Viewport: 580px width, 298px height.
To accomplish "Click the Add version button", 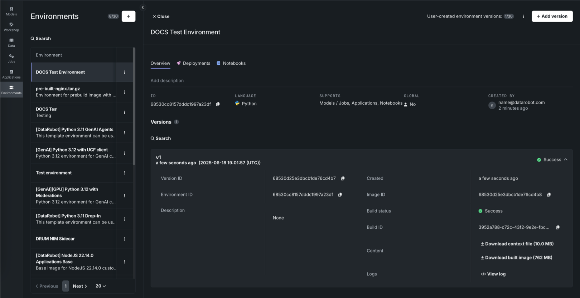I will [x=552, y=16].
